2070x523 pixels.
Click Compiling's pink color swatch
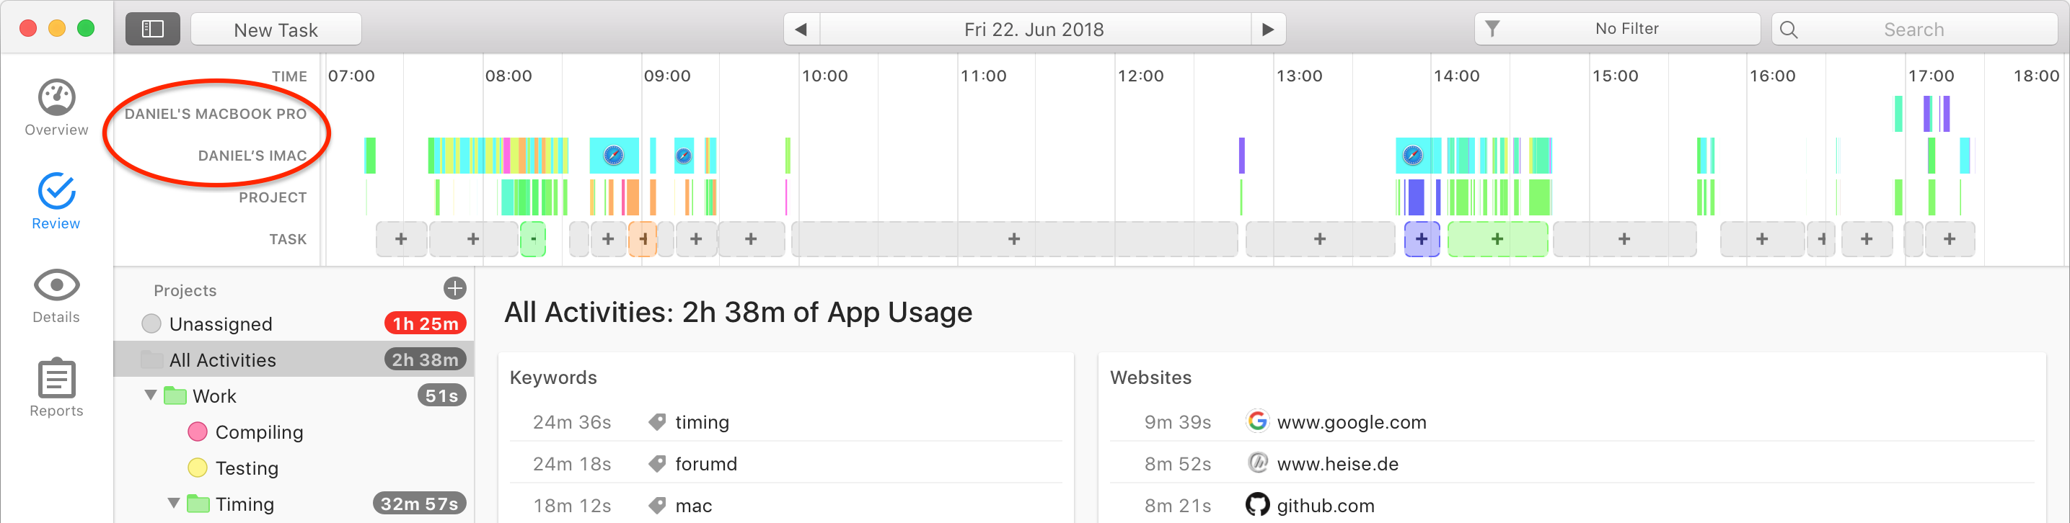click(x=197, y=432)
